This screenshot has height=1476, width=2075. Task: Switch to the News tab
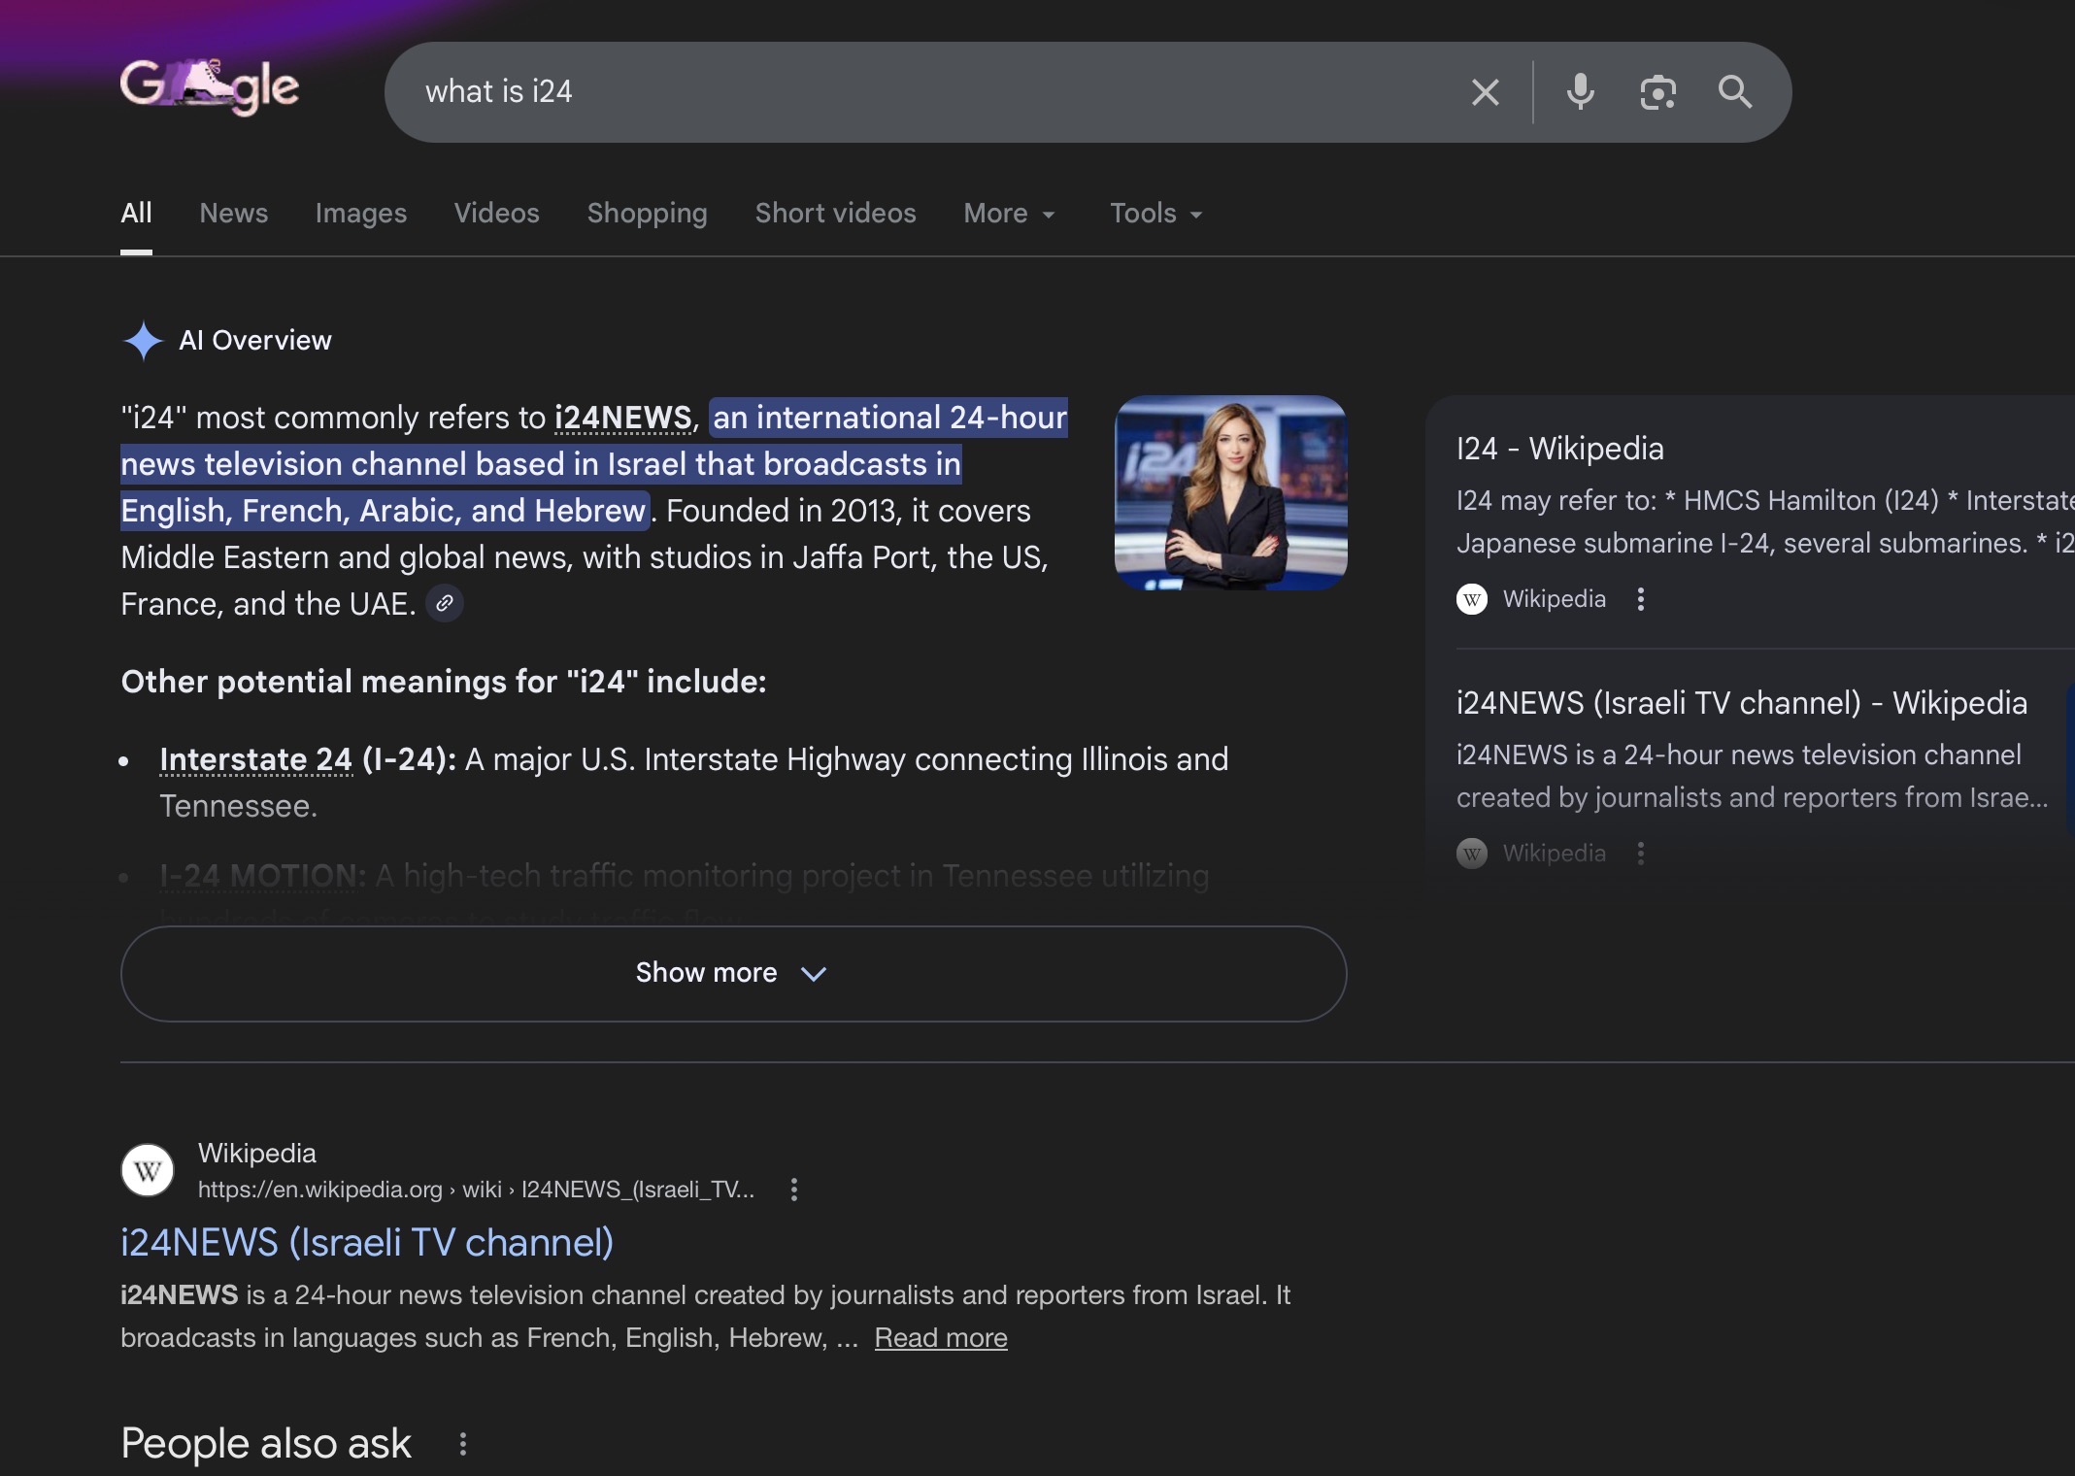click(x=233, y=214)
